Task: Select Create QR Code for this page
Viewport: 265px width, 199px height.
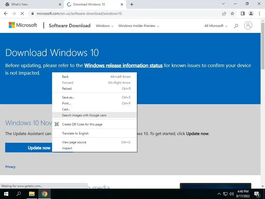Action: 94,124
